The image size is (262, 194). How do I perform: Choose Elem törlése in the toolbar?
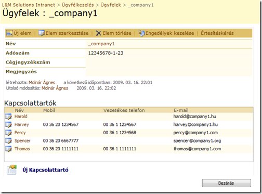point(117,33)
